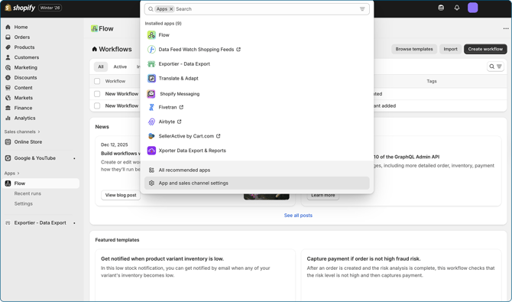Screen dimensions: 512x302
Task: Click the search filter icon in search bar
Action: click(x=362, y=9)
